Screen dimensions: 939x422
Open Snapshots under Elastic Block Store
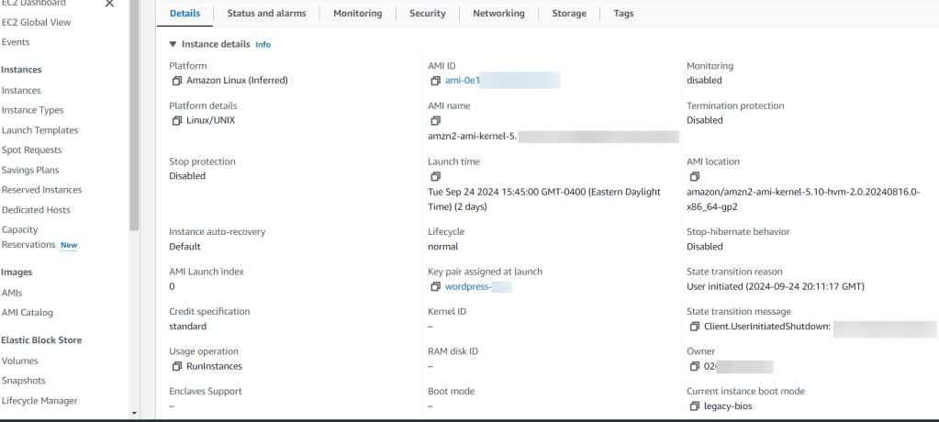24,381
